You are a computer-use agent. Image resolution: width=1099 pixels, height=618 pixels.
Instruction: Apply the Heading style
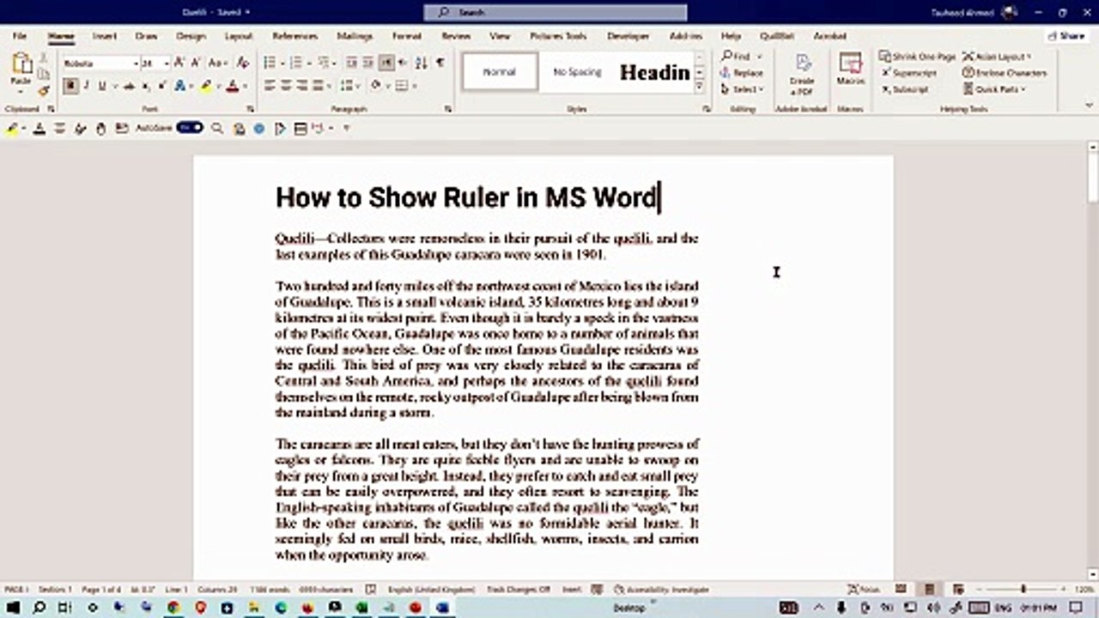[654, 72]
